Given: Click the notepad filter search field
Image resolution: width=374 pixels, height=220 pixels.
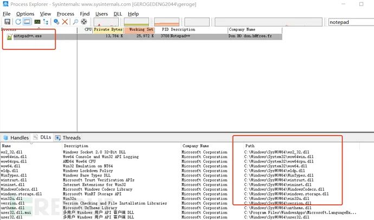Looking at the screenshot, I should pyautogui.click(x=351, y=22).
